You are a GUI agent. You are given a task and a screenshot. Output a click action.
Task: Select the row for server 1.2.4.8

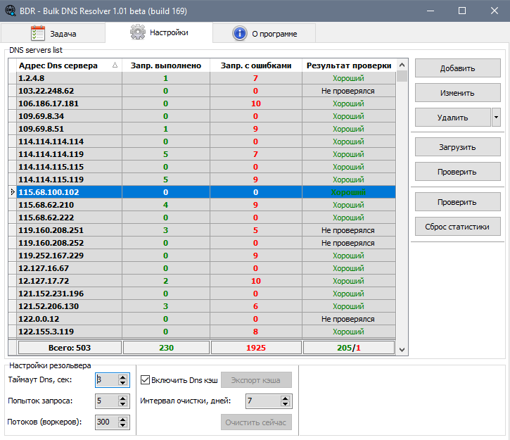coord(202,78)
